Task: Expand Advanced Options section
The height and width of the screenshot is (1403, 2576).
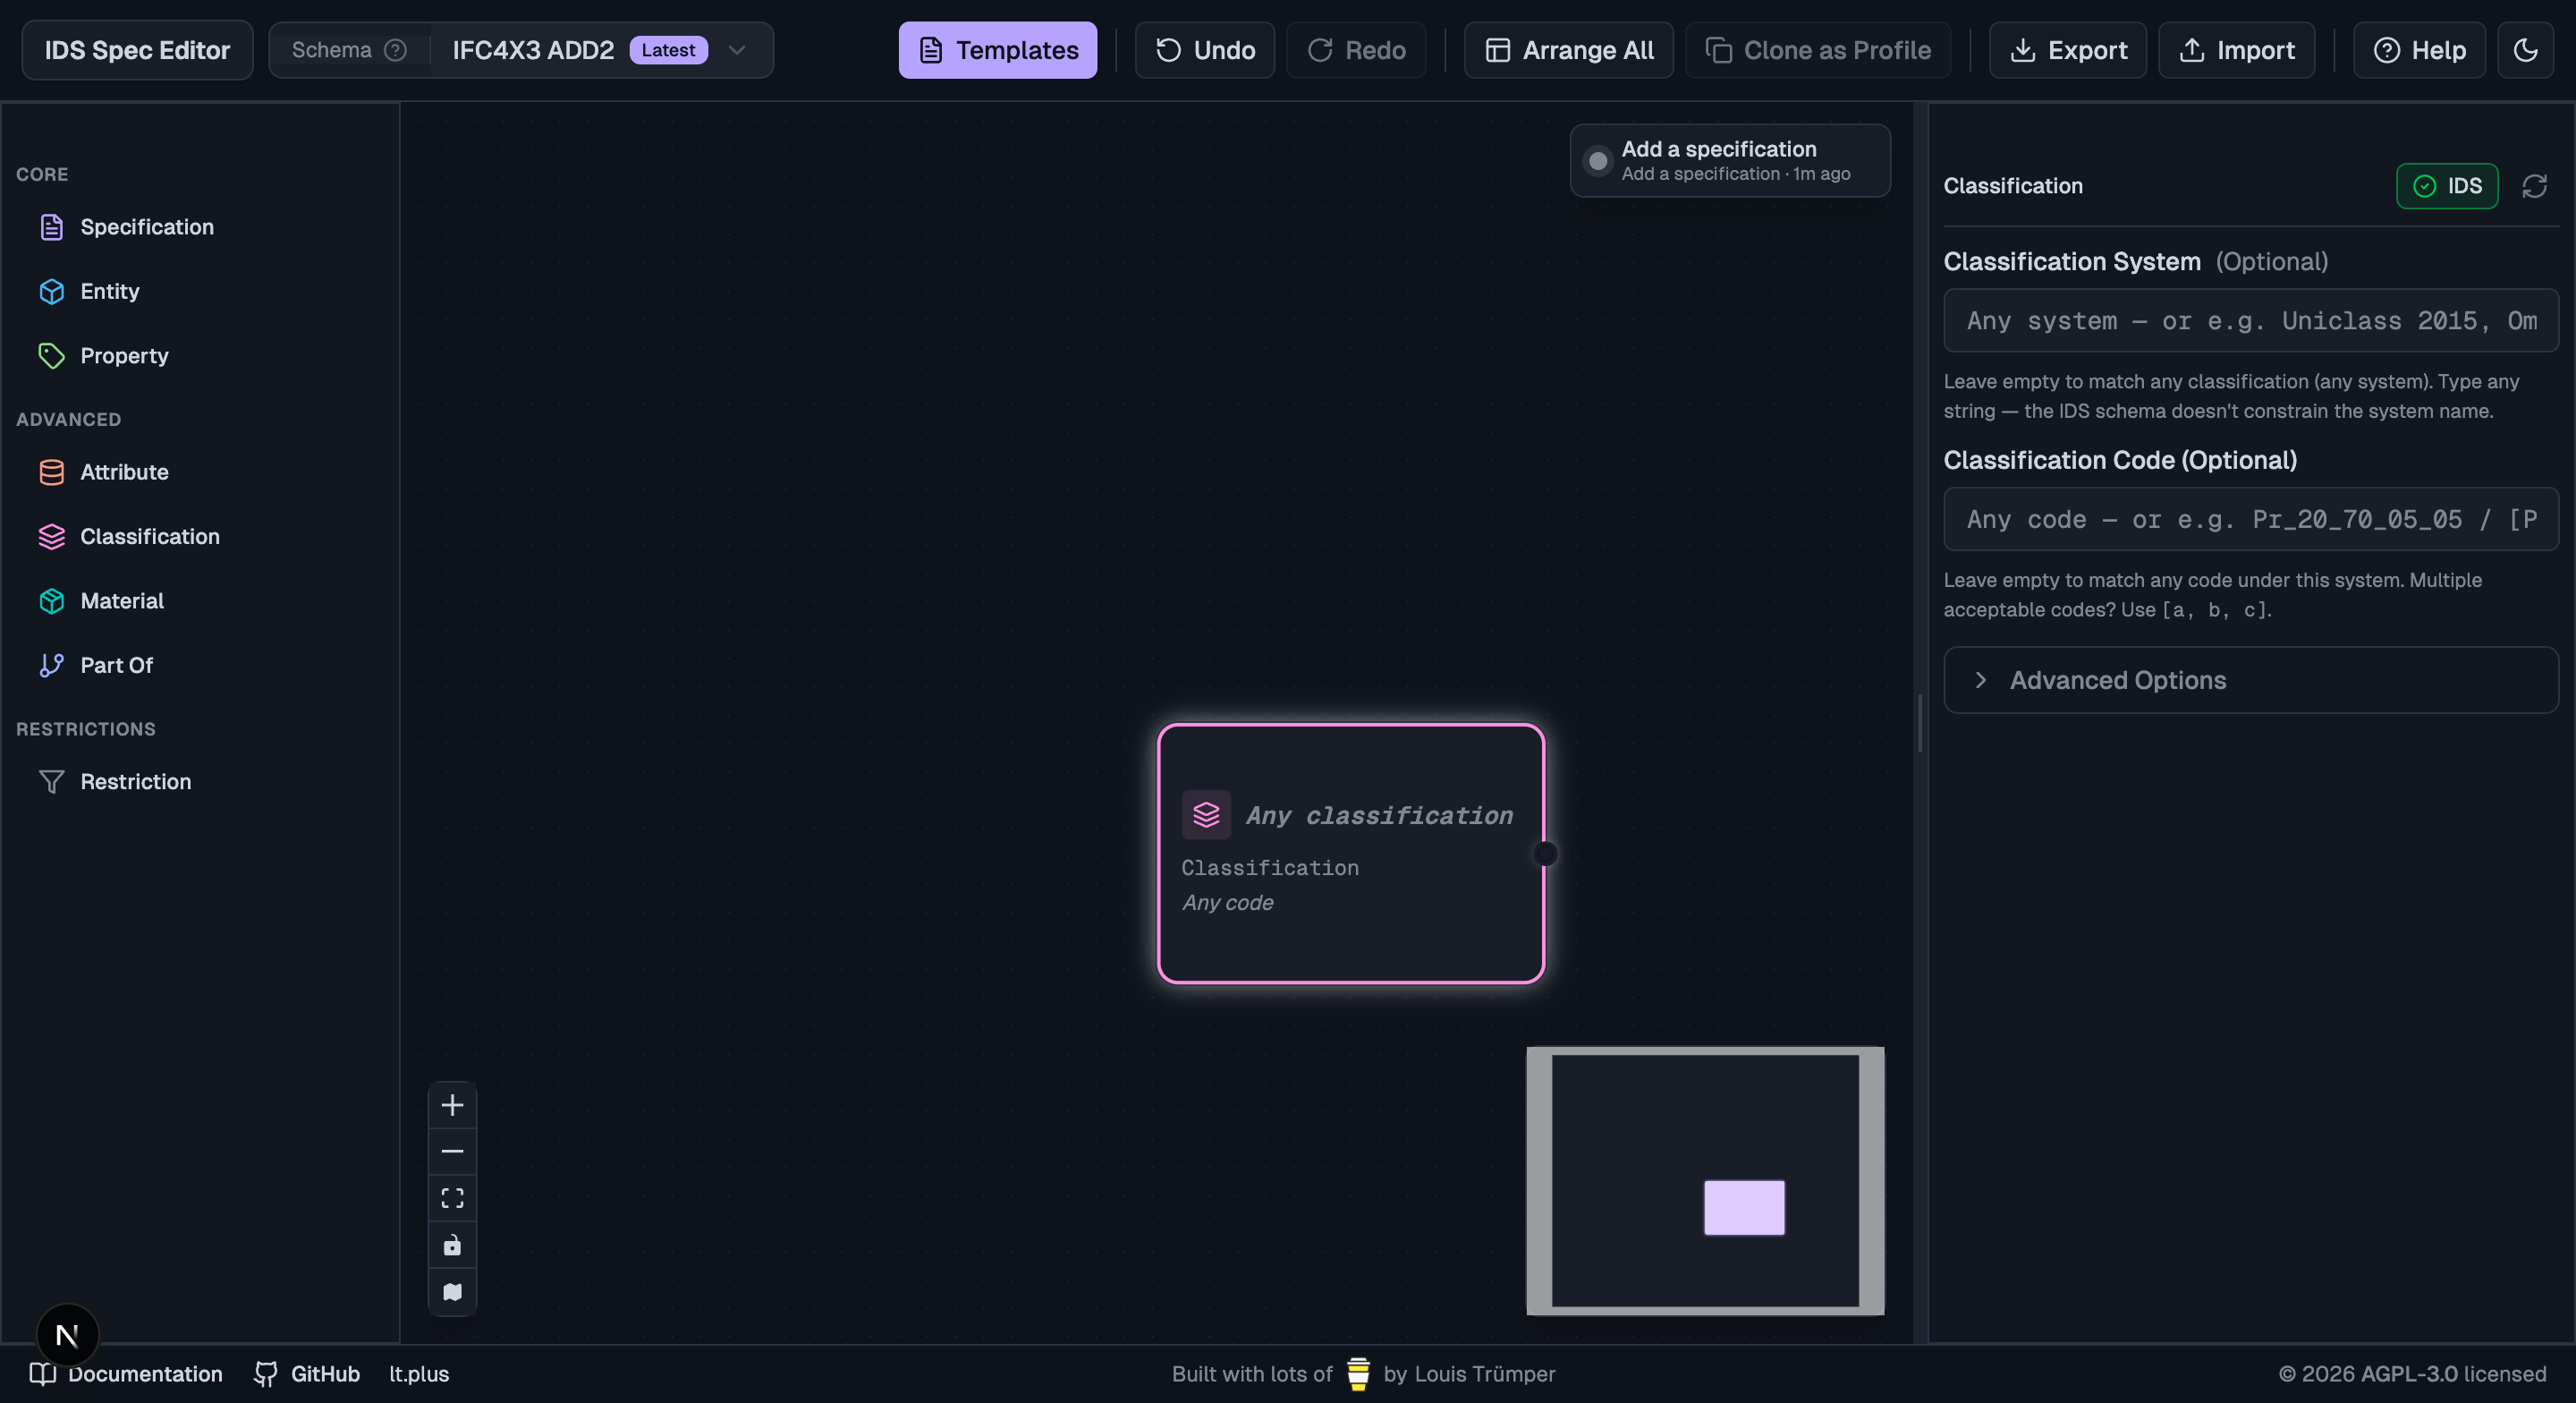Action: 2250,681
